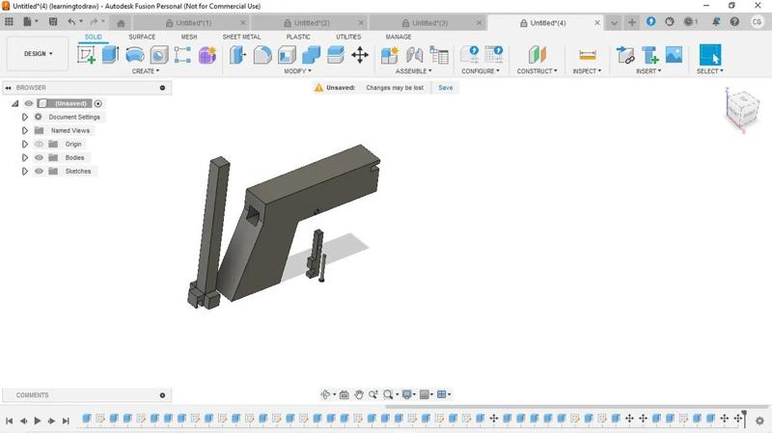Click the ViewCube to orient the view
Image resolution: width=772 pixels, height=433 pixels.
tap(742, 108)
